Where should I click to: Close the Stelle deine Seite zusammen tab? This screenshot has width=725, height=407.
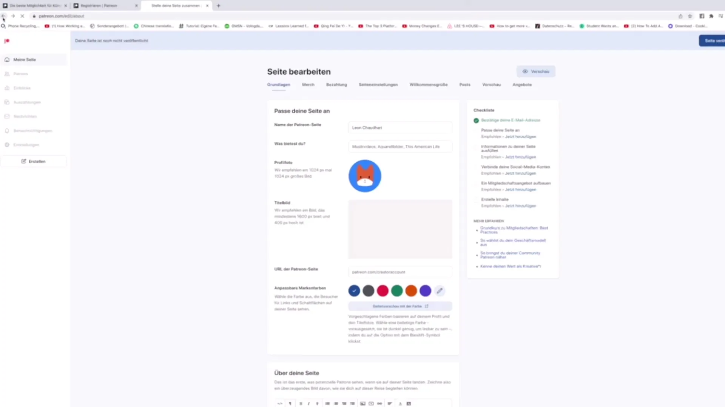(x=207, y=6)
